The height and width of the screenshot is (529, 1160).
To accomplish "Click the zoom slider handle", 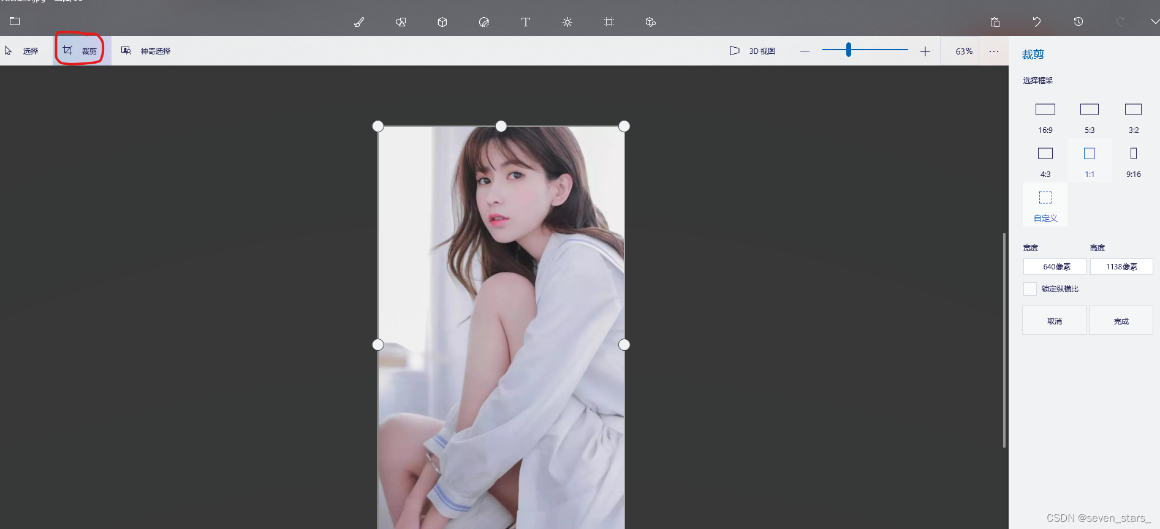I will pos(849,50).
